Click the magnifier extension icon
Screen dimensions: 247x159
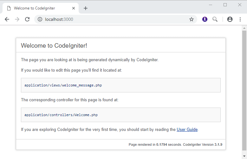(215, 19)
